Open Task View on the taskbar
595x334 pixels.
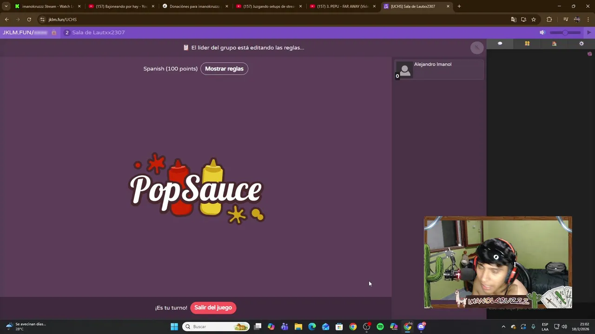258,327
